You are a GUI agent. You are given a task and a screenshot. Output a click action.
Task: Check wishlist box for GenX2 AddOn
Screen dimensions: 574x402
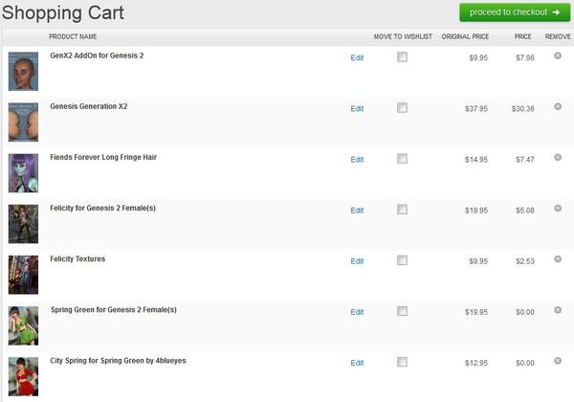[x=402, y=56]
